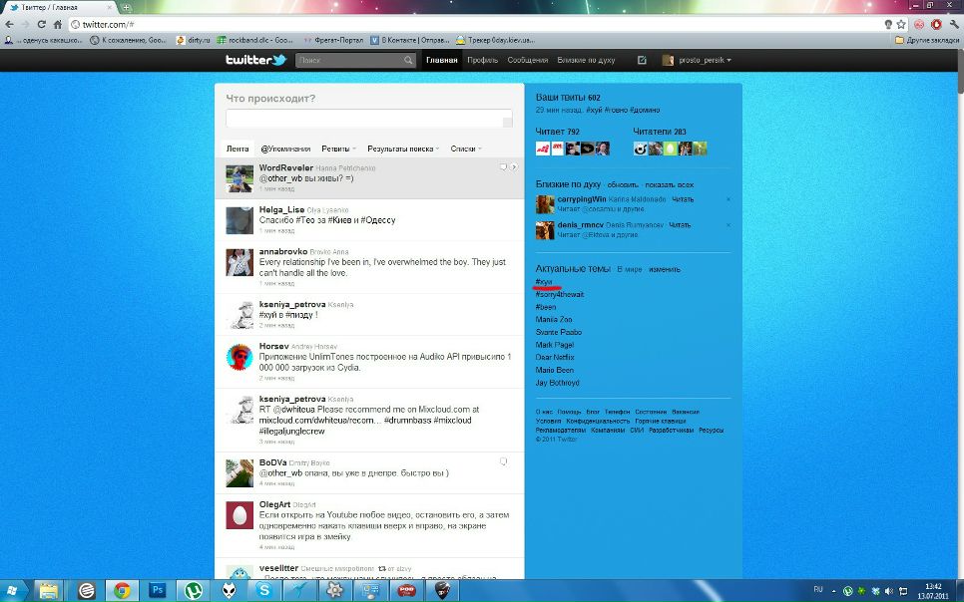
Task: Click the #sorry4thewait trending topic
Action: pos(560,294)
